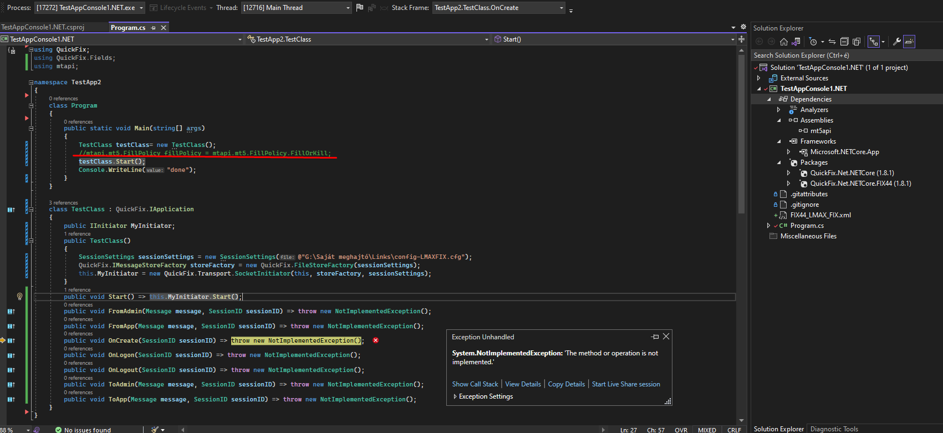This screenshot has height=433, width=943.
Task: Click the editor vertical scrollbar thumb
Action: point(742,134)
